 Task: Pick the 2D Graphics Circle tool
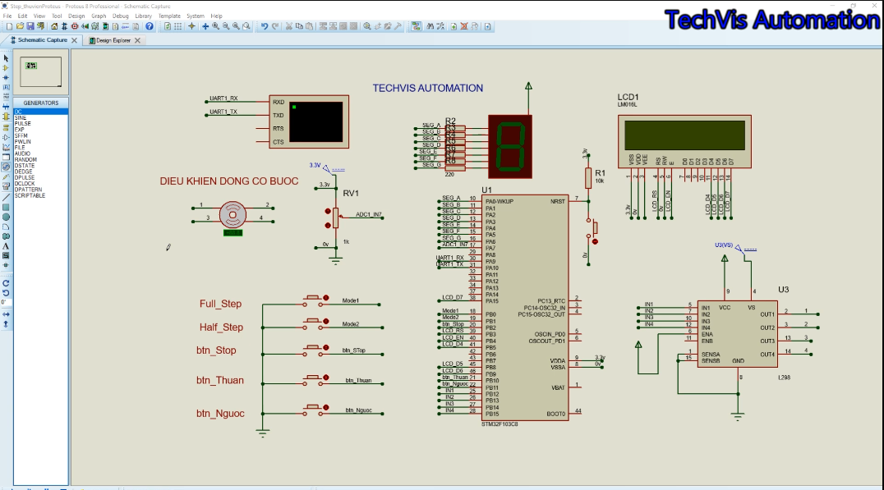pyautogui.click(x=6, y=217)
